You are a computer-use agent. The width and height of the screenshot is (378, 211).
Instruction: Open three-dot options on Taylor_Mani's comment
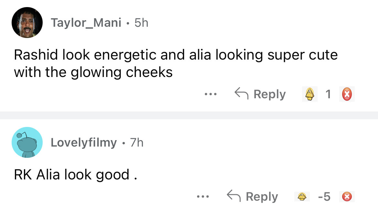[x=210, y=94]
